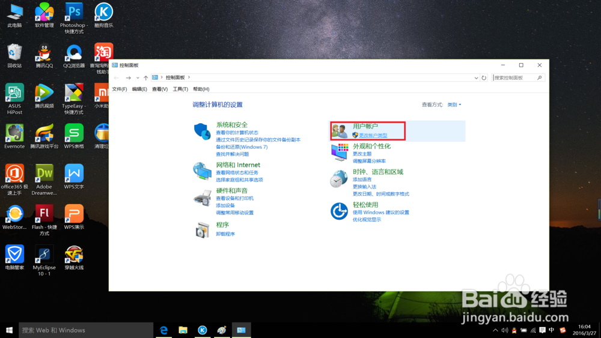
Task: Select the TypeEasy shortcut desktop icon
Action: pos(74,92)
